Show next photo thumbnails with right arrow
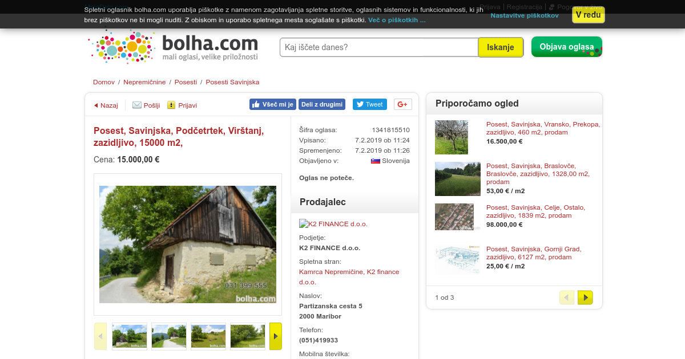Image resolution: width=685 pixels, height=359 pixels. pyautogui.click(x=276, y=336)
